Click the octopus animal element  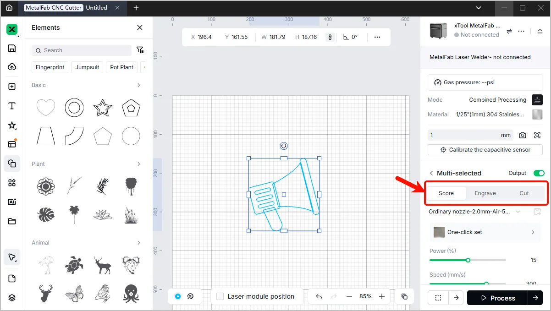coord(131,293)
